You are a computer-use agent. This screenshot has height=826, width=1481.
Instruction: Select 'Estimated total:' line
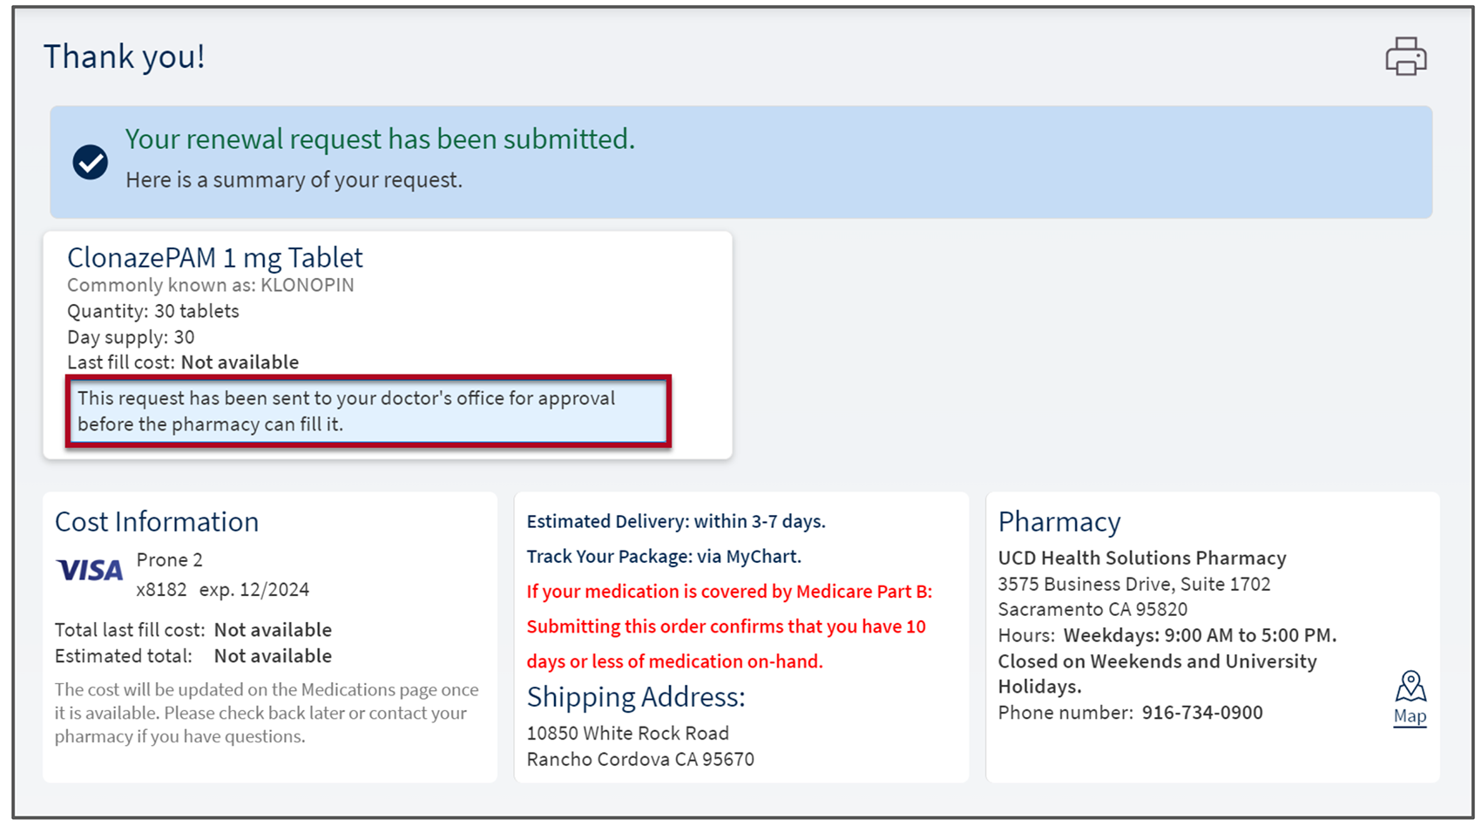[x=193, y=656]
